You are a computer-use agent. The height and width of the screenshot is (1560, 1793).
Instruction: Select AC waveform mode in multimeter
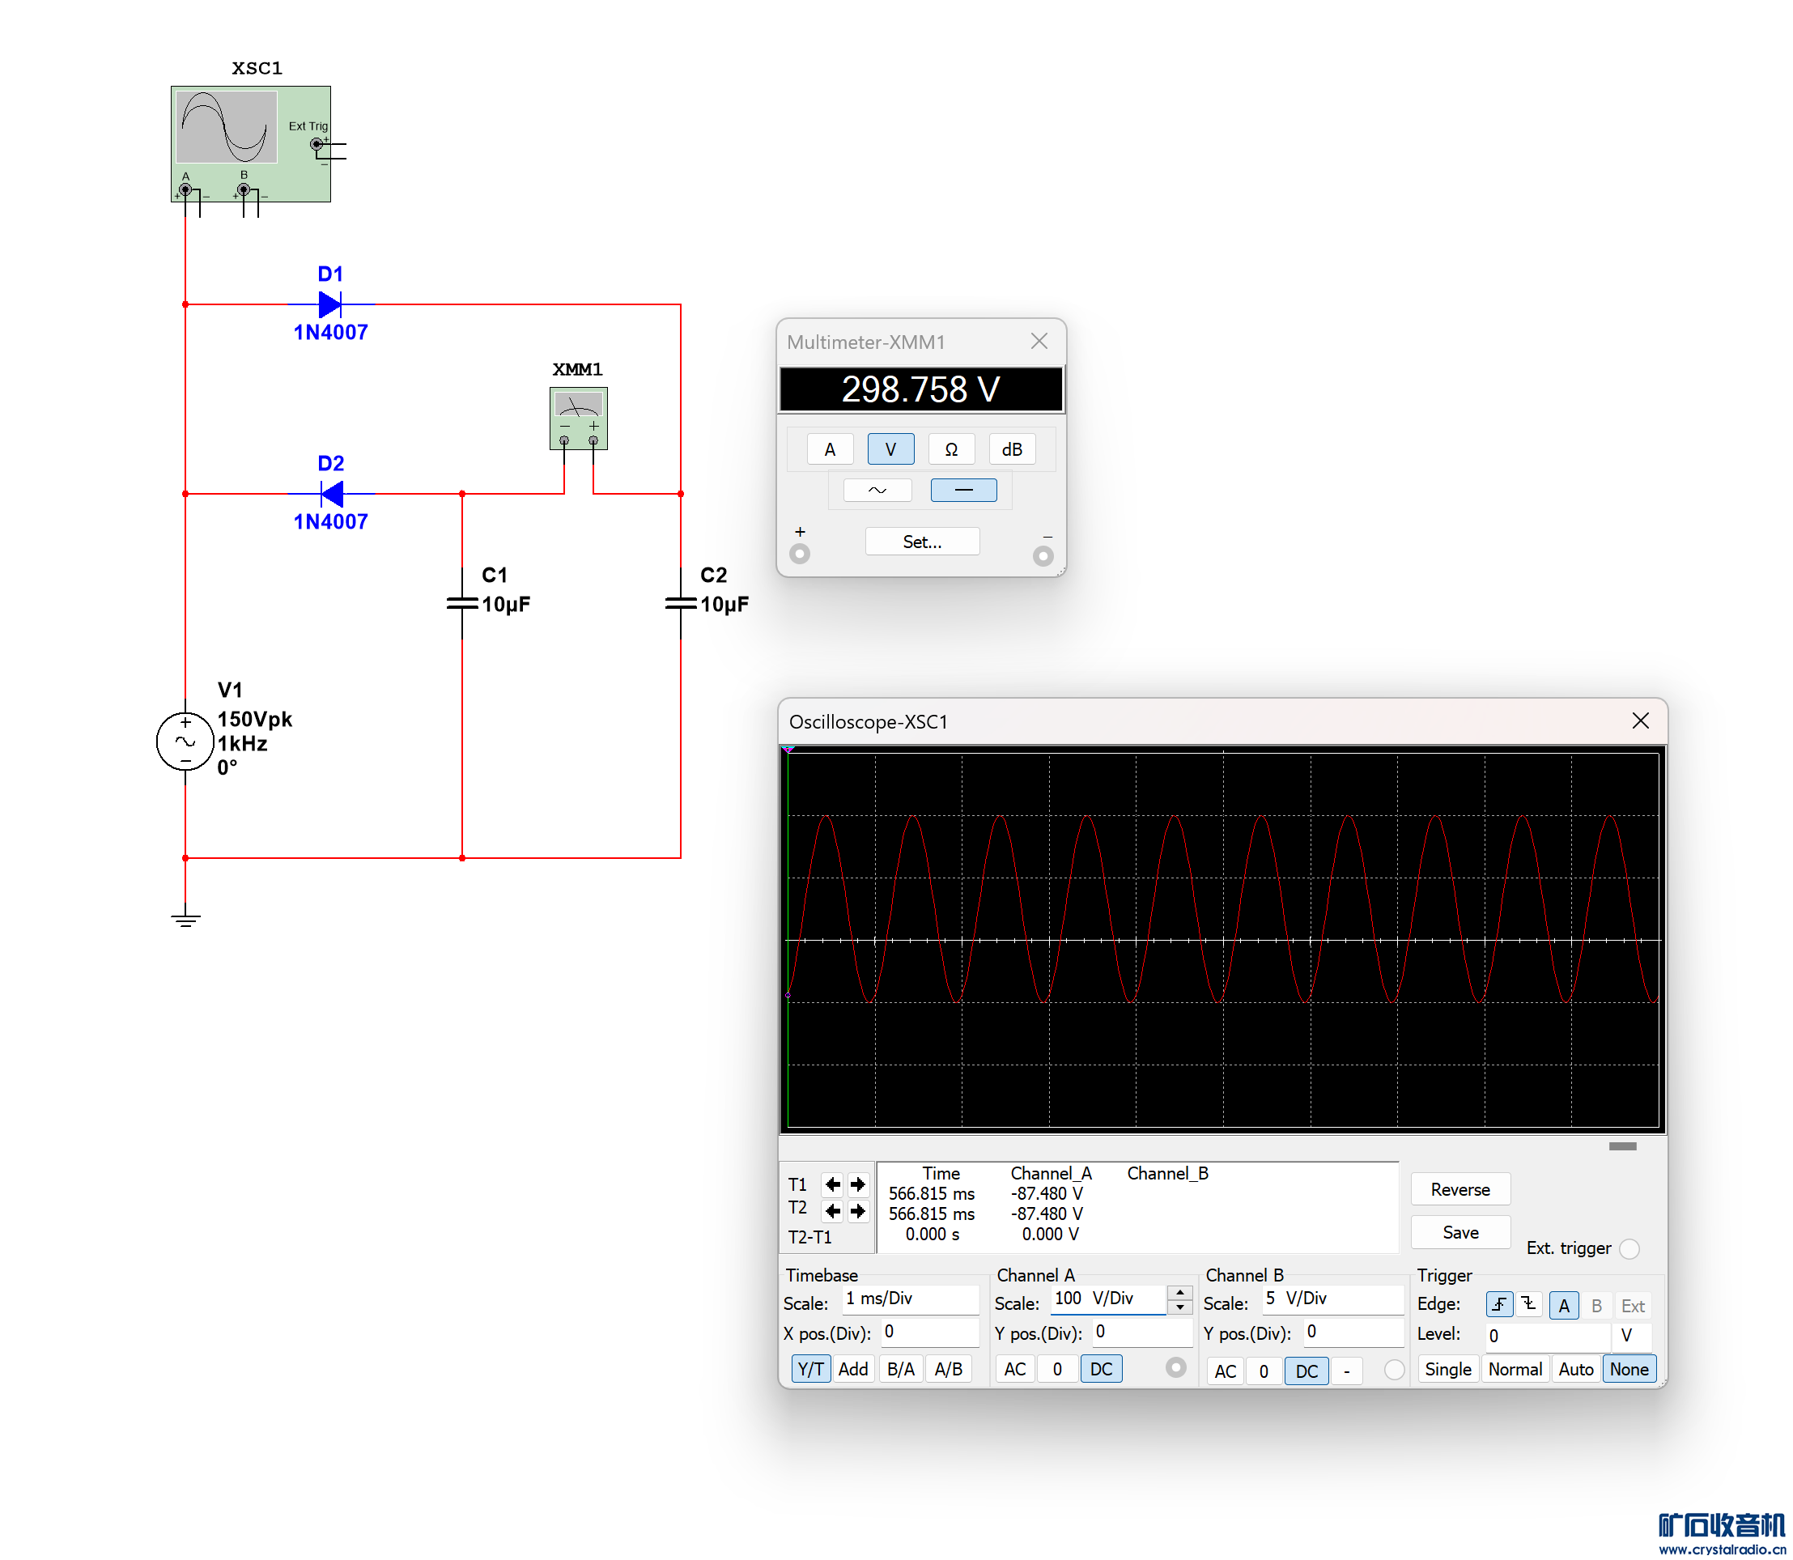pos(877,490)
